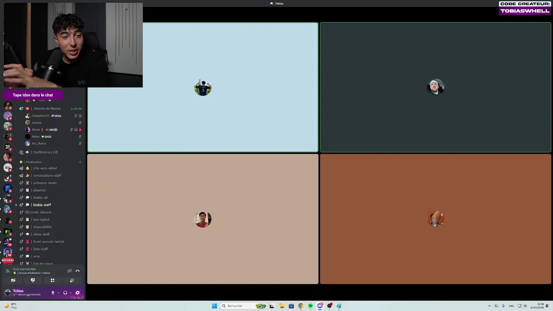This screenshot has height=311, width=553.
Task: Select the blabla-staff channel
Action: coord(50,205)
